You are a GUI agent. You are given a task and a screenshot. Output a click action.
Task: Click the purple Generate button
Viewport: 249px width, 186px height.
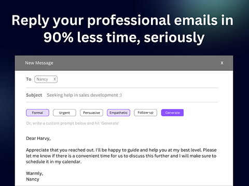pos(172,113)
